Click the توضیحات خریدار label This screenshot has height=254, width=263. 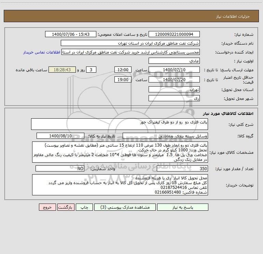pyautogui.click(x=239, y=185)
